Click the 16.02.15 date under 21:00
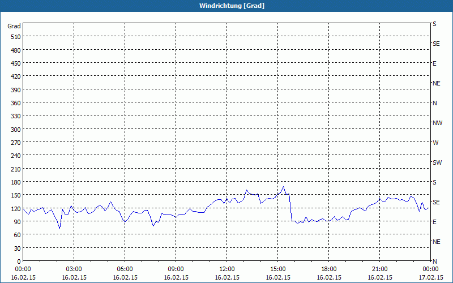This screenshot has height=283, width=453. click(x=380, y=277)
